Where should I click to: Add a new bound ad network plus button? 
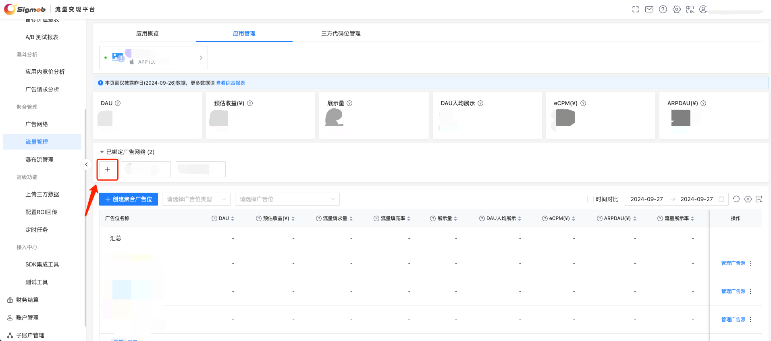click(x=108, y=169)
